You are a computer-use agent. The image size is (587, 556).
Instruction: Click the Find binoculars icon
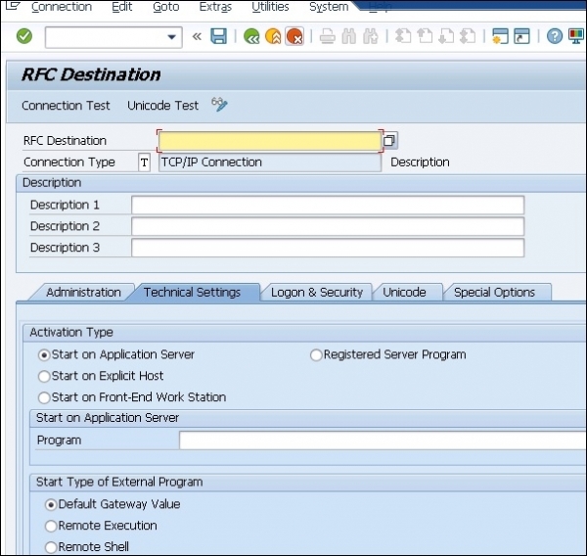click(349, 37)
